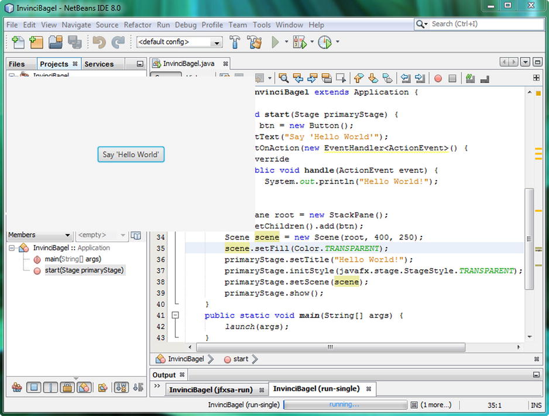Select start(Stage primaryStage) in navigator
Image resolution: width=549 pixels, height=416 pixels.
[84, 271]
